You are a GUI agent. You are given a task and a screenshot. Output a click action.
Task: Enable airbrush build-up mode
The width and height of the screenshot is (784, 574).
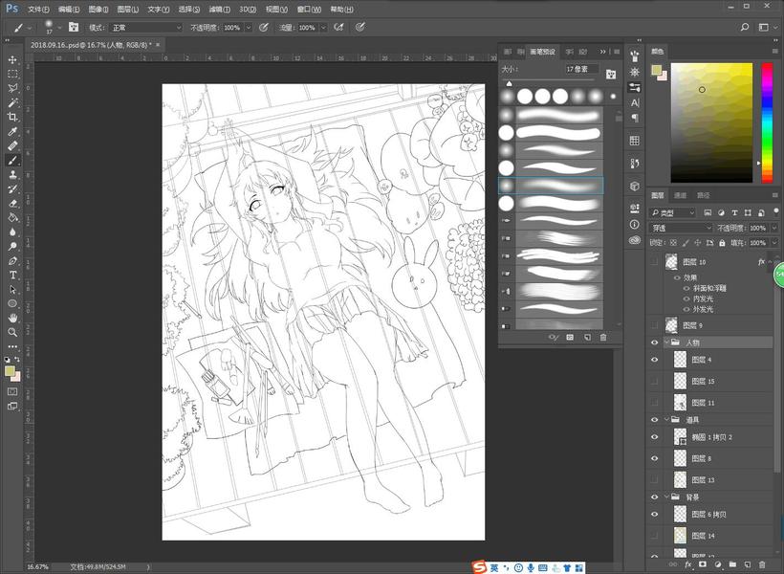(x=339, y=28)
